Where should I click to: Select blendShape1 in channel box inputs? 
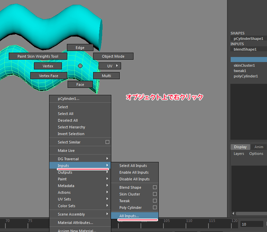[x=245, y=49]
